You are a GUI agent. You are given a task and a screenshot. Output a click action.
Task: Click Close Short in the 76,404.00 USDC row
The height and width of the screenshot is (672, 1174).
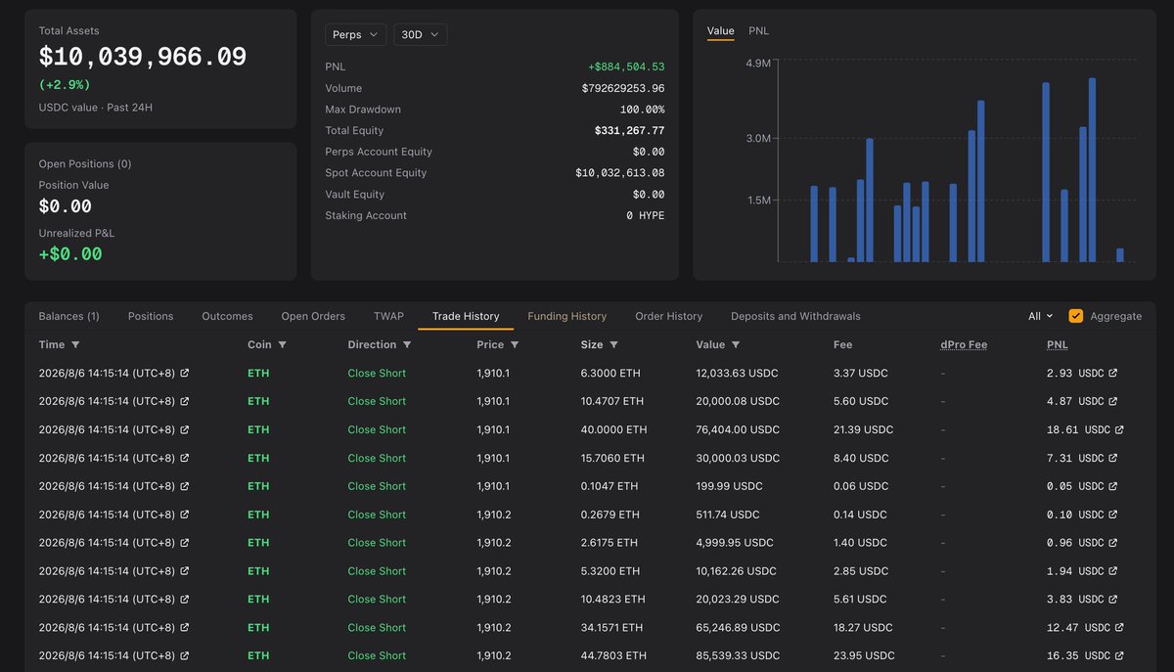377,429
